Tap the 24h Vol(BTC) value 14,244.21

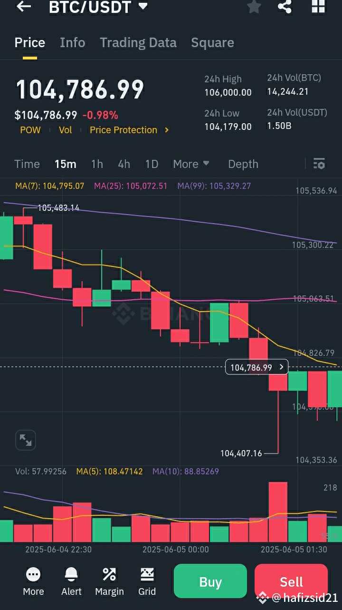(288, 91)
